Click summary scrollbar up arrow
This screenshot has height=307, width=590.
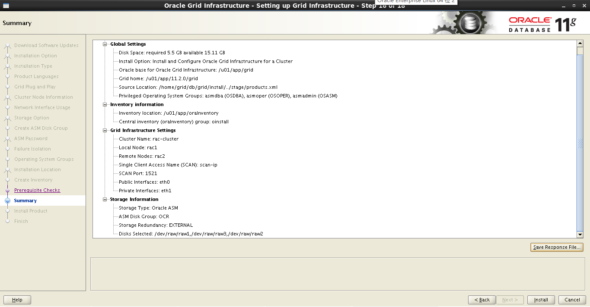580,44
